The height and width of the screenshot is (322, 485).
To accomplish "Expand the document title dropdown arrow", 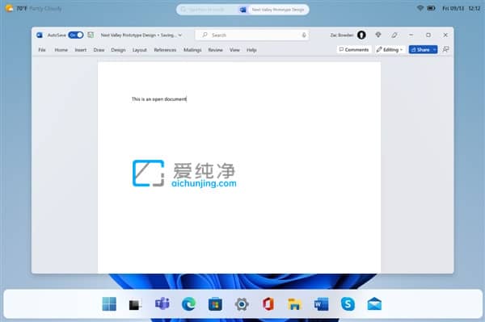I will coord(180,36).
